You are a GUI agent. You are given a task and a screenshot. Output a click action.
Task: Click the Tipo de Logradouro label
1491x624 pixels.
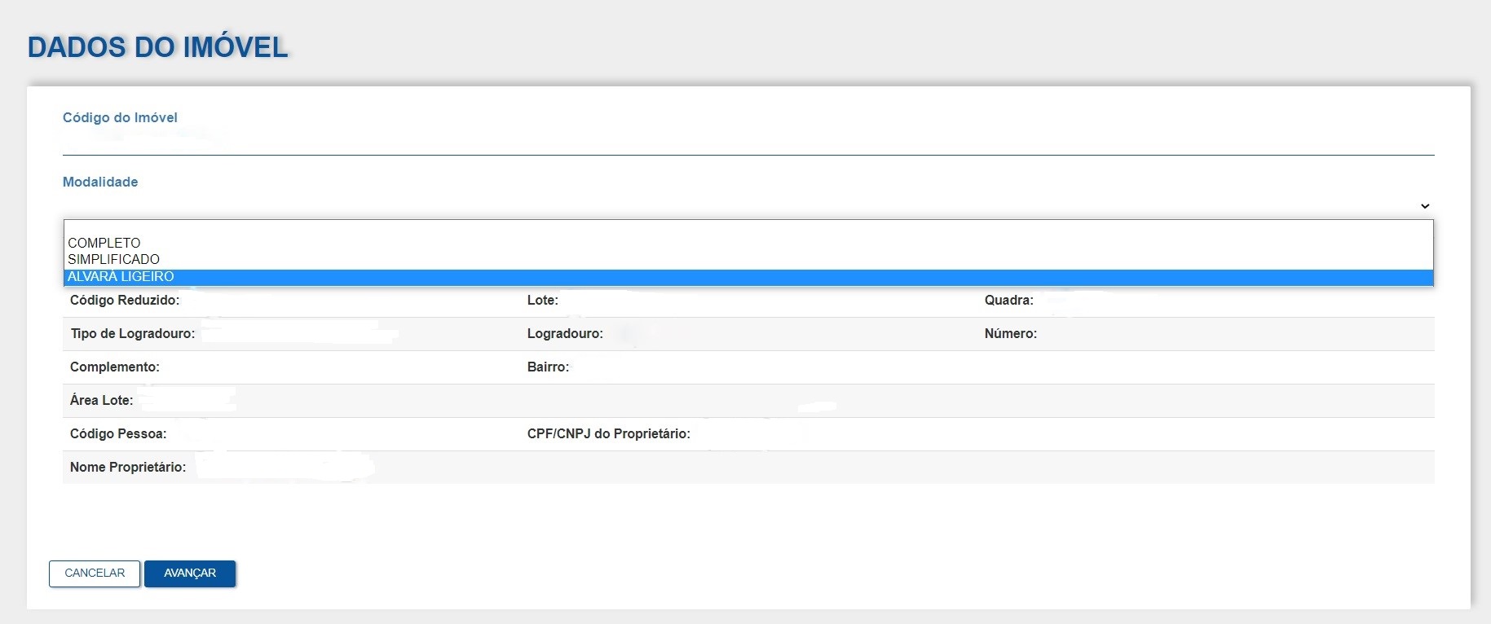(x=133, y=333)
